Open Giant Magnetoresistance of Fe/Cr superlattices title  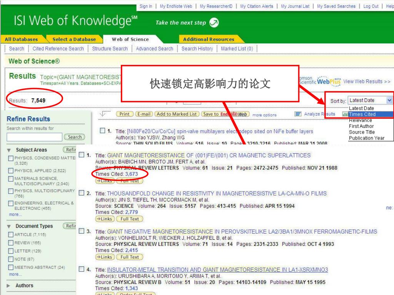point(209,156)
